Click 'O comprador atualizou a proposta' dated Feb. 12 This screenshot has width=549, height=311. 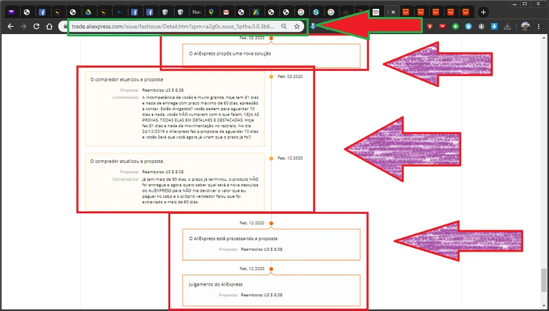[126, 162]
